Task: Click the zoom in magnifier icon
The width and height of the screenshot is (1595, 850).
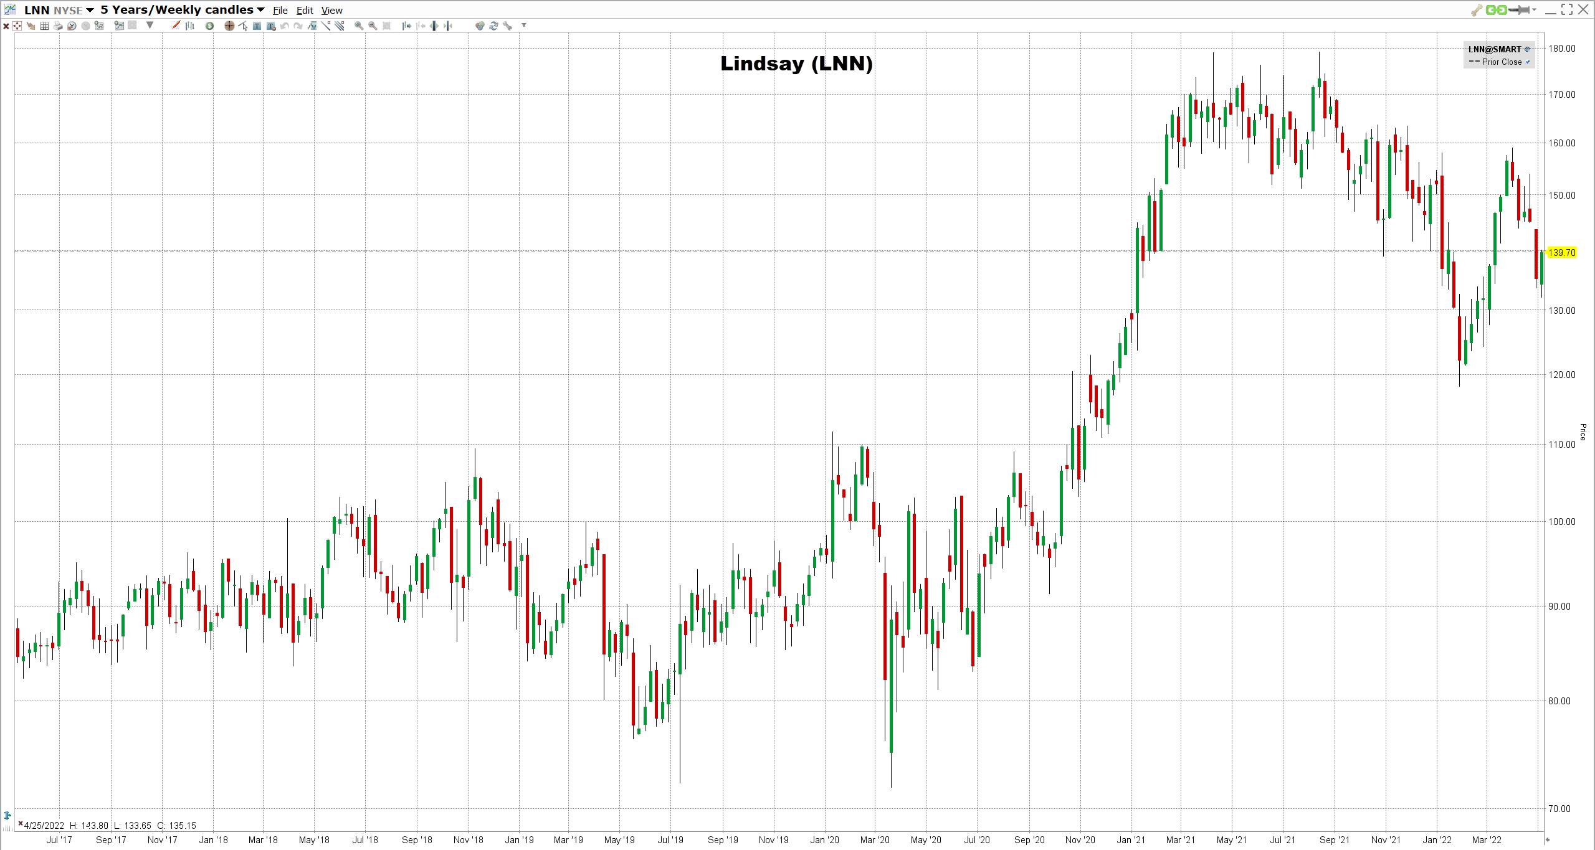Action: coord(359,26)
